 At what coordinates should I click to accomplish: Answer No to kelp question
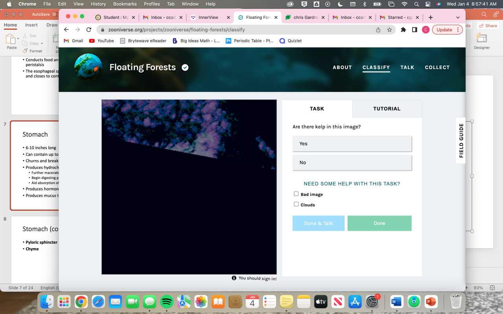coord(352,162)
